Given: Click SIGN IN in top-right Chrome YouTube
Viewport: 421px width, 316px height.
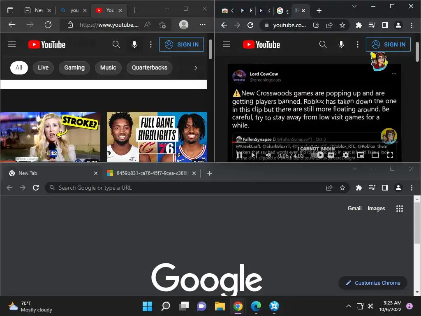Looking at the screenshot, I should 388,44.
